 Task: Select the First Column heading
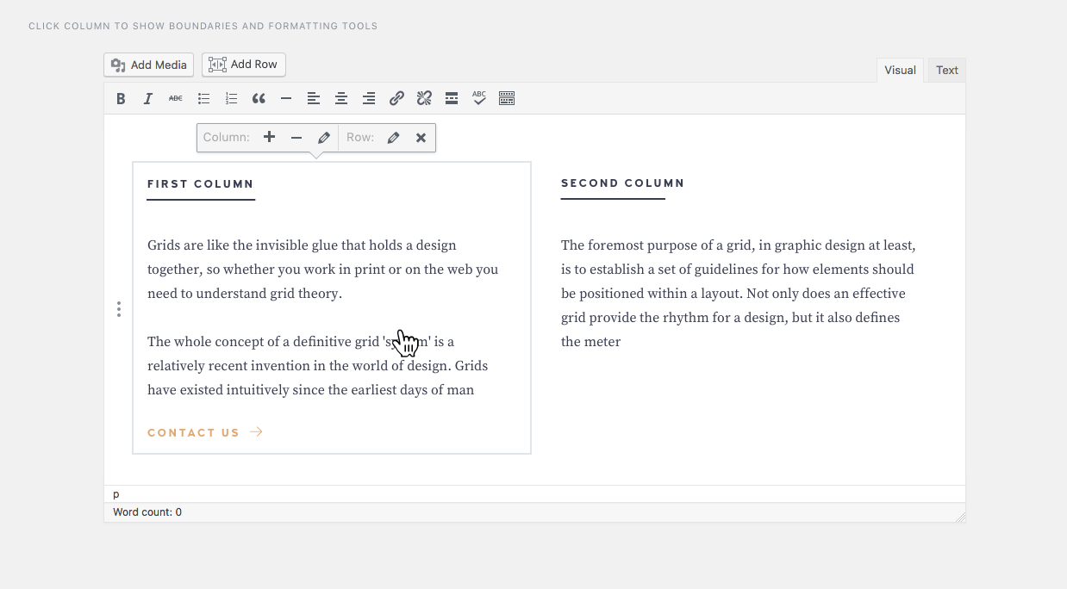[x=201, y=183]
